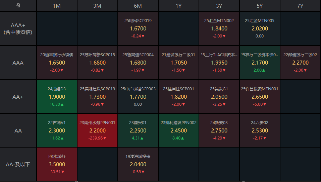Click the up arrow on 22古蔺V1 change
321x182 pixels.
tap(62, 138)
